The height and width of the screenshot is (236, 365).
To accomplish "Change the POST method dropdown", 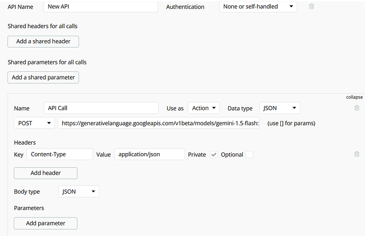I will pyautogui.click(x=34, y=123).
